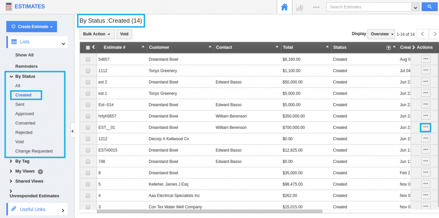Check the box for estimate 748

[88, 161]
